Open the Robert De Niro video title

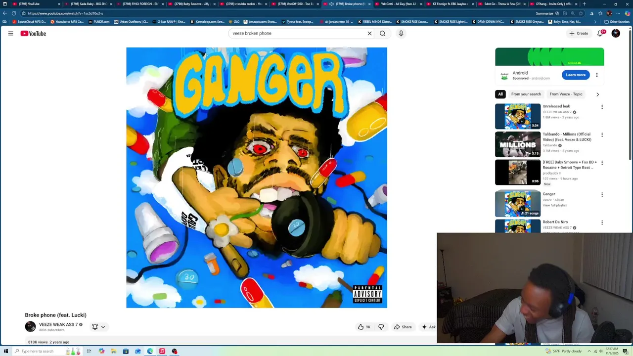pyautogui.click(x=555, y=222)
